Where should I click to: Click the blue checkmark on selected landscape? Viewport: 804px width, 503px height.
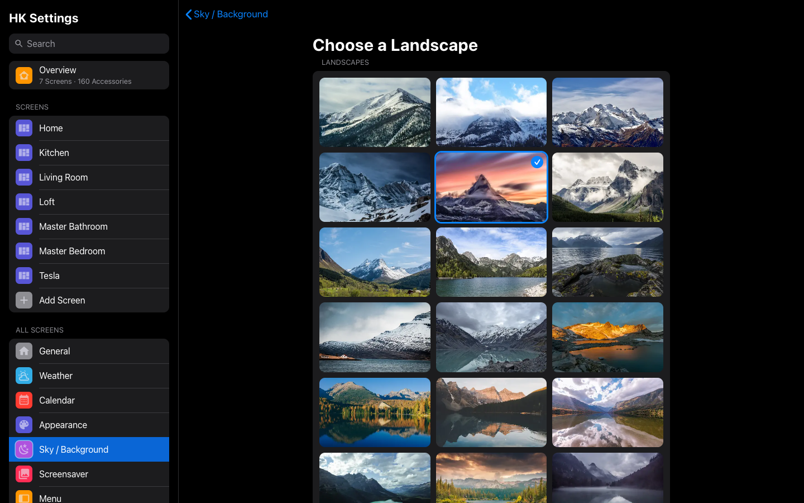pos(537,162)
